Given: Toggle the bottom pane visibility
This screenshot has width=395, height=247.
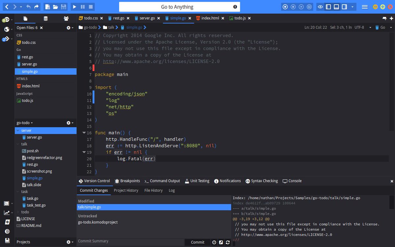Looking at the screenshot, I should (x=336, y=7).
